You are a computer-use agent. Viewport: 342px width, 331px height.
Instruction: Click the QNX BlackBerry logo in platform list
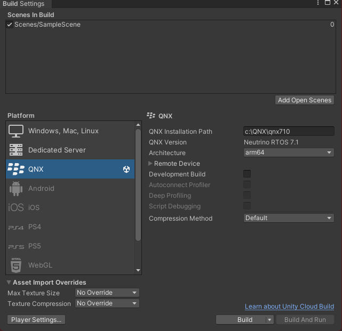(16, 169)
